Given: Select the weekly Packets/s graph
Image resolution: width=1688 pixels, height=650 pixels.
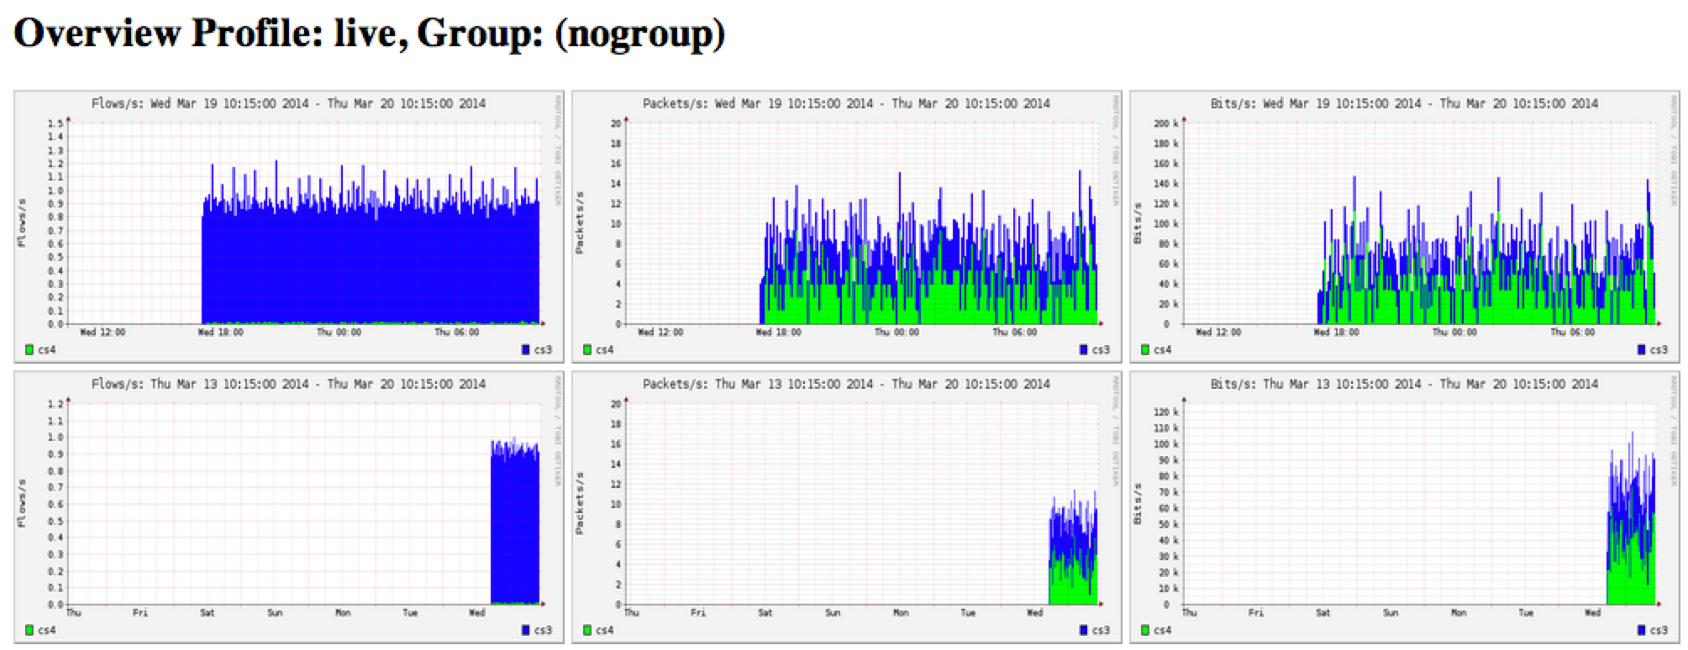Looking at the screenshot, I should 846,506.
